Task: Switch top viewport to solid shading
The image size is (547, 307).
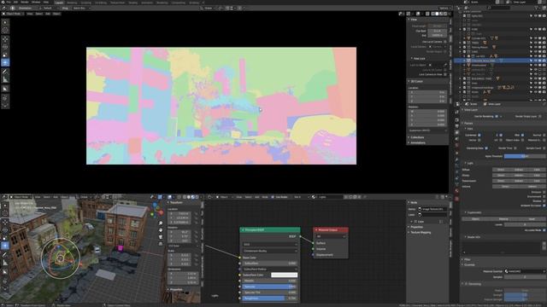Action: 437,14
